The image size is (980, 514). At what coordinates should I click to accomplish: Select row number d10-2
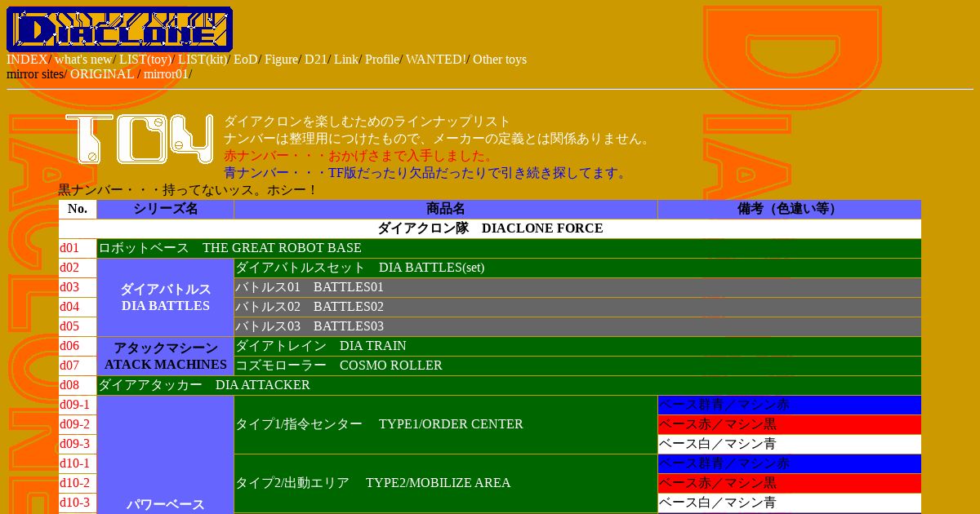point(78,483)
